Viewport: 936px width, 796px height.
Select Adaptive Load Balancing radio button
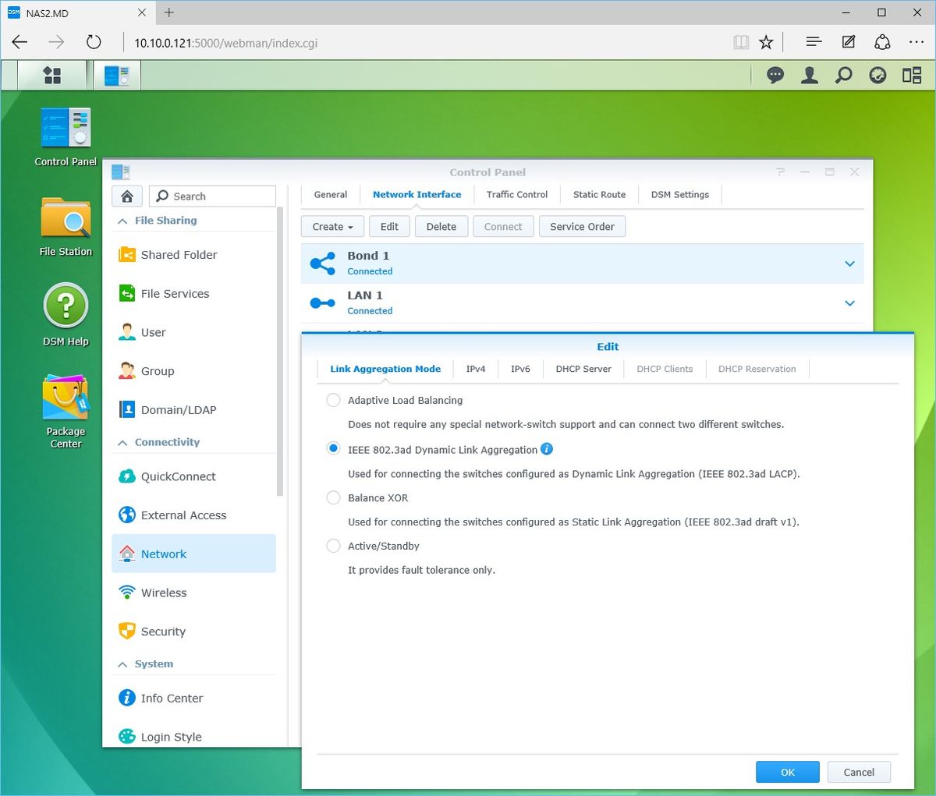click(333, 400)
